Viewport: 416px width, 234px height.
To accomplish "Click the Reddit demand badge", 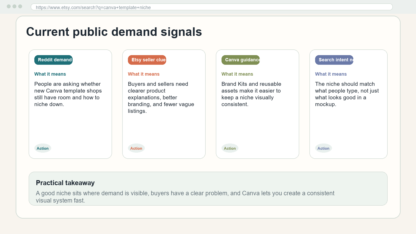I will (53, 60).
